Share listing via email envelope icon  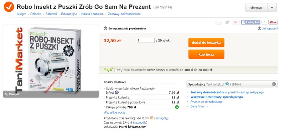coord(218,22)
